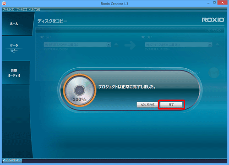The image size is (229, 165).
Task: Open the ツール(T) menu
Action: click(x=22, y=10)
